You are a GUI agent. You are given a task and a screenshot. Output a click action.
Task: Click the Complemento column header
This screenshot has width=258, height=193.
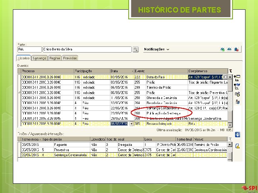pyautogui.click(x=208, y=71)
